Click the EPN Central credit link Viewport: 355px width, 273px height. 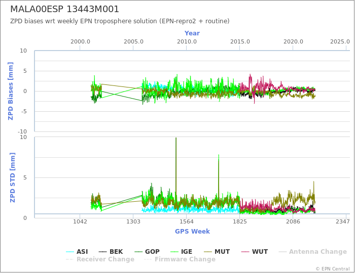(x=333, y=269)
